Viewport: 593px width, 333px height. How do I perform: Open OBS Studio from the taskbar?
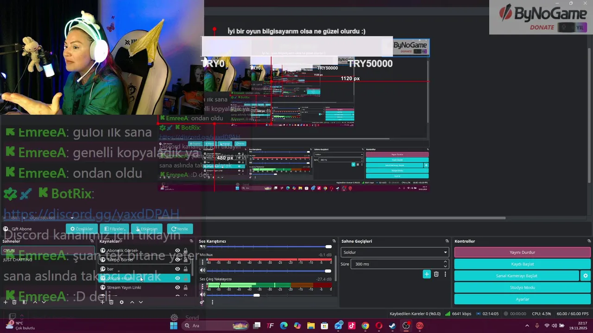[x=406, y=326]
